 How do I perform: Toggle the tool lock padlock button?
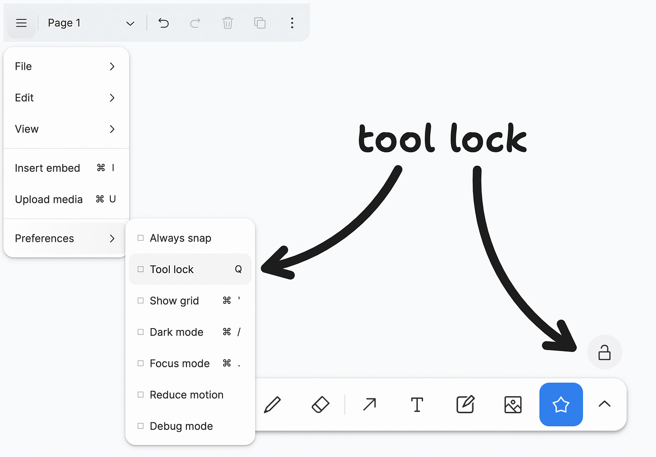(x=605, y=352)
